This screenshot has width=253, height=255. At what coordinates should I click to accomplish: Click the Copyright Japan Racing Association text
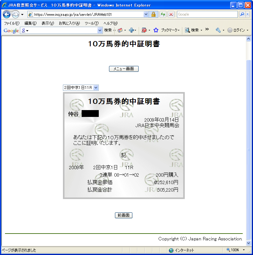(x=200, y=239)
